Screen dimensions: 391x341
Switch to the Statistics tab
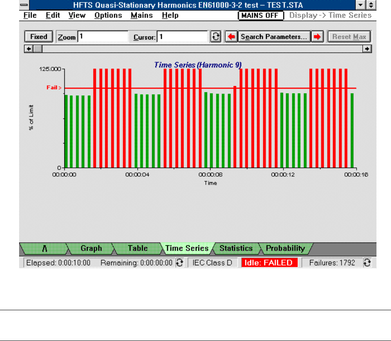click(x=236, y=248)
